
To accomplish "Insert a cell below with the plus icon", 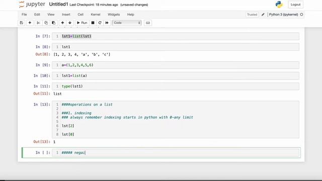I will pyautogui.click(x=30, y=23).
